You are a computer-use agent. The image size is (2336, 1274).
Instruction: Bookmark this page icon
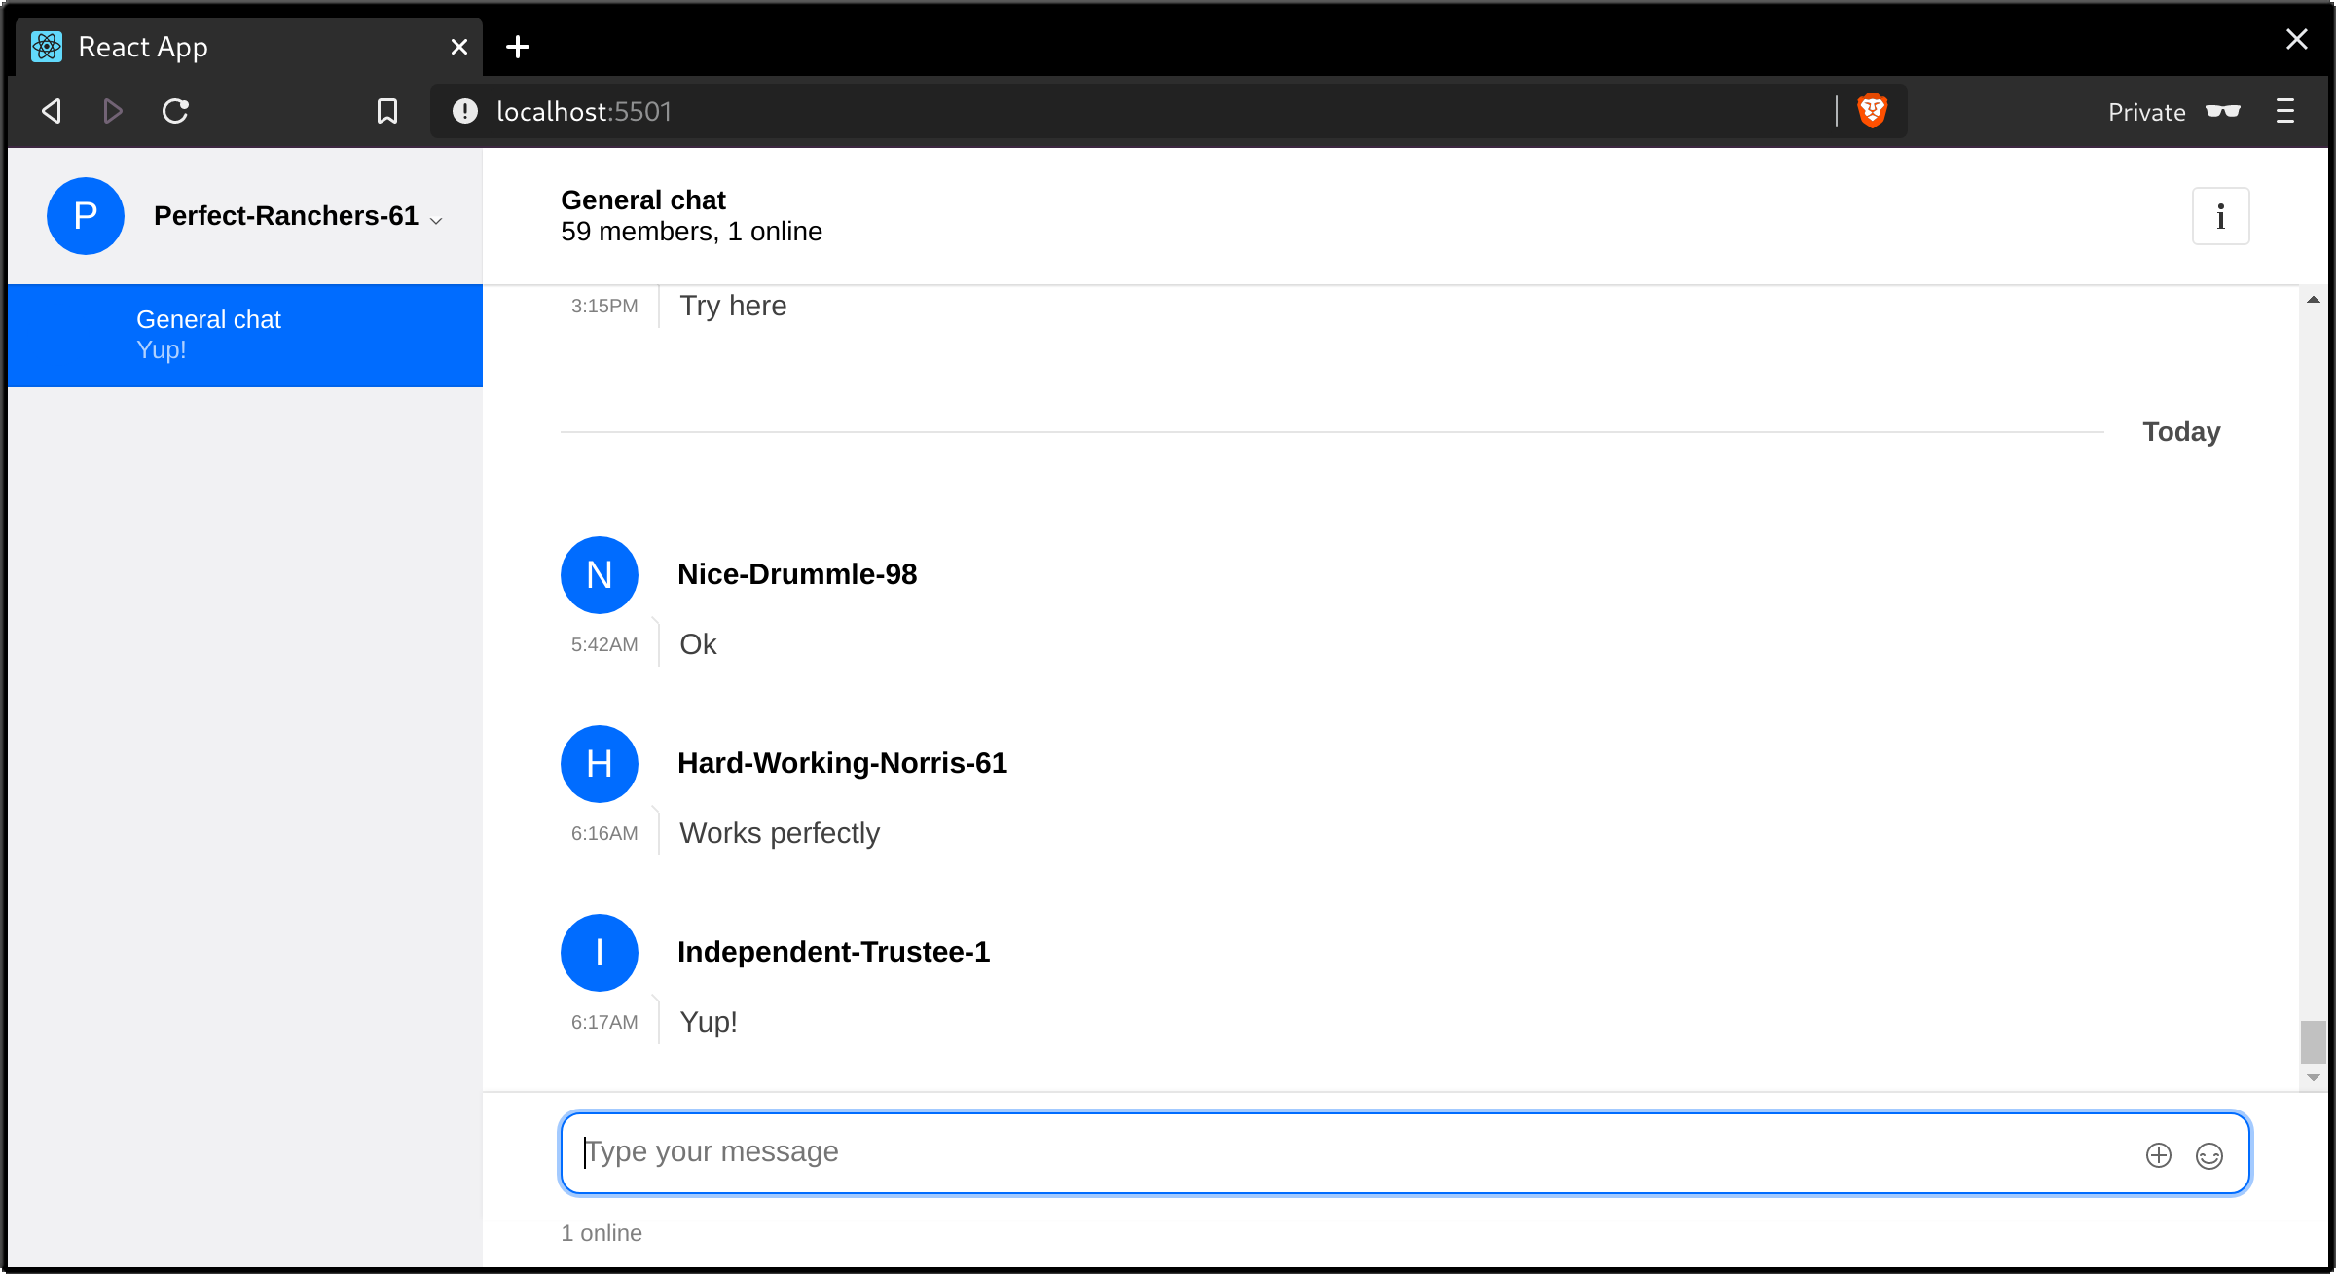[x=387, y=111]
